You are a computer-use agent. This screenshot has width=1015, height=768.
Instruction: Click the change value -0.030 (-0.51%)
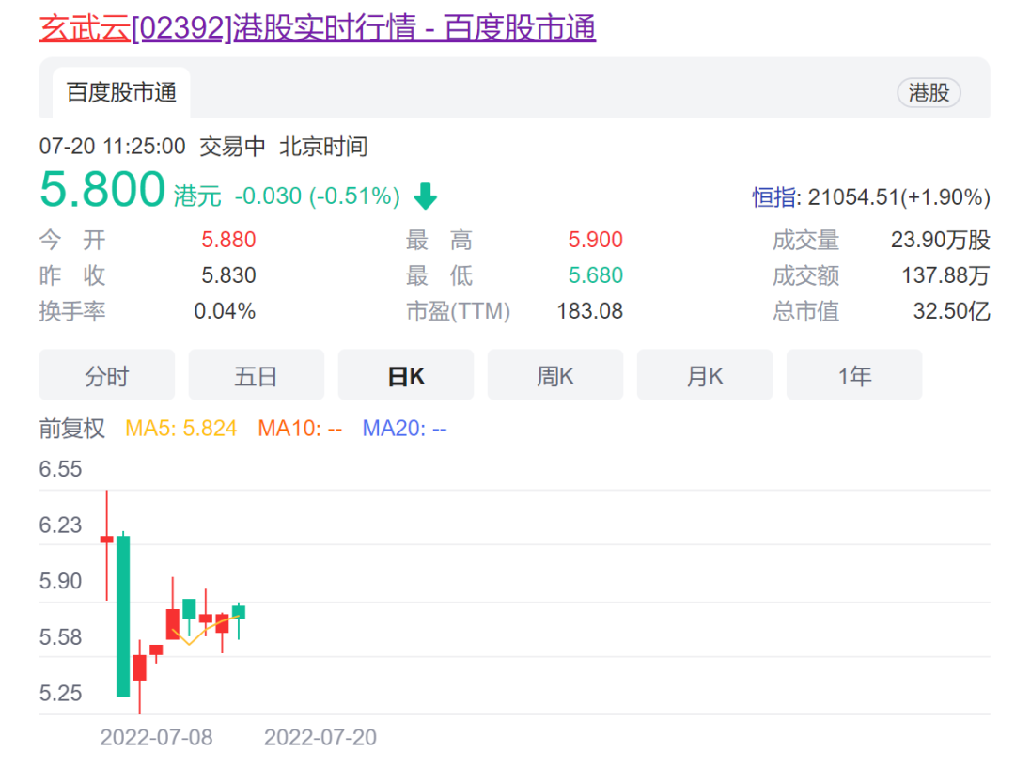(318, 196)
